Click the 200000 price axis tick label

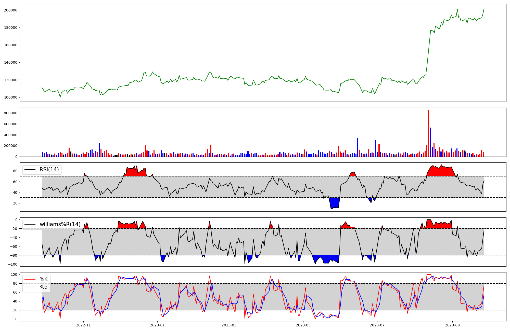[10, 10]
